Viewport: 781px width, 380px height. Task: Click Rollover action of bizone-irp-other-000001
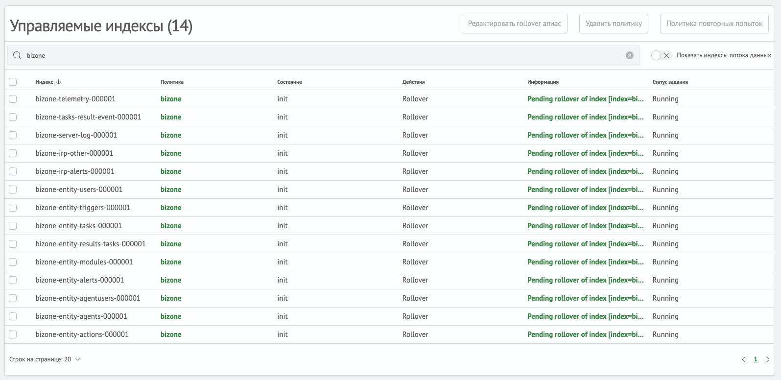tap(415, 153)
